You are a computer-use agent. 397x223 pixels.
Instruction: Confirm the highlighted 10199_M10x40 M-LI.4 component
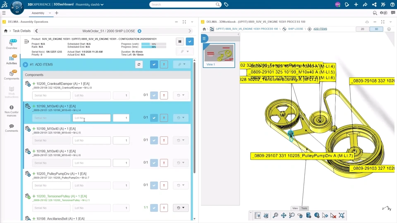154,118
